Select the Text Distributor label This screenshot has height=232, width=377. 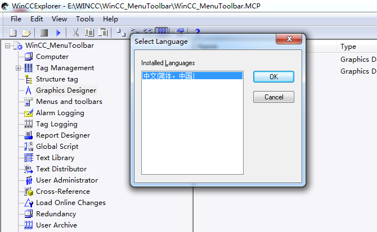click(61, 169)
